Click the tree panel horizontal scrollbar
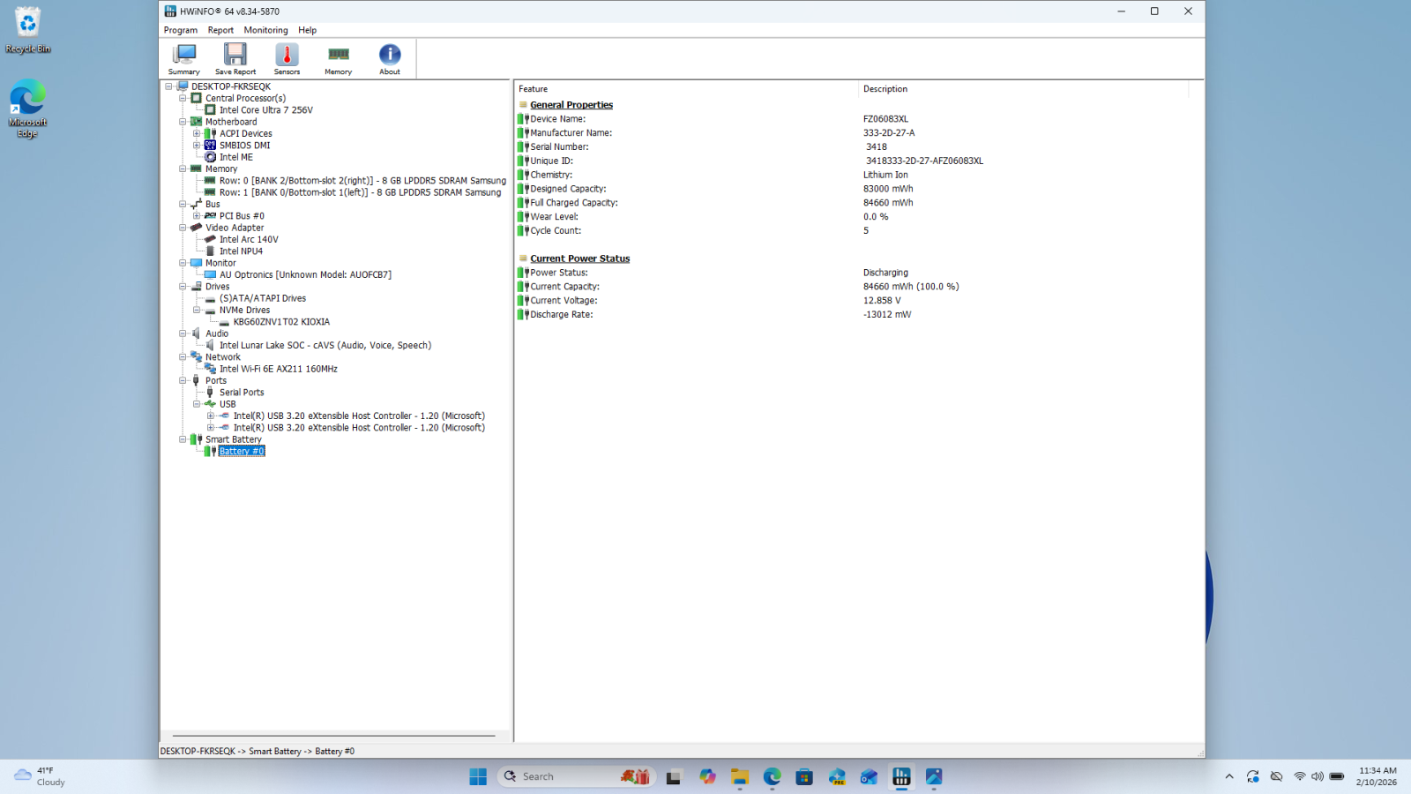Viewport: 1411px width, 794px height. [x=333, y=735]
